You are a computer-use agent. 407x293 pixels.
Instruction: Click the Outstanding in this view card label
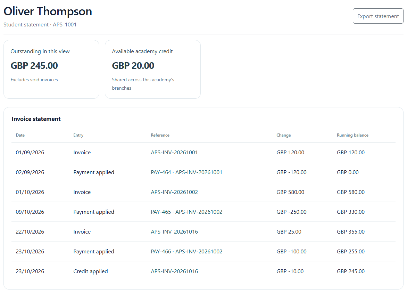(x=40, y=51)
